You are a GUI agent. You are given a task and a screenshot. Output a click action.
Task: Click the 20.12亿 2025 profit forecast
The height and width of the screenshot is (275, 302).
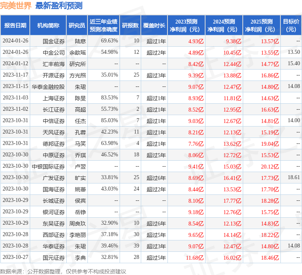[270, 167]
